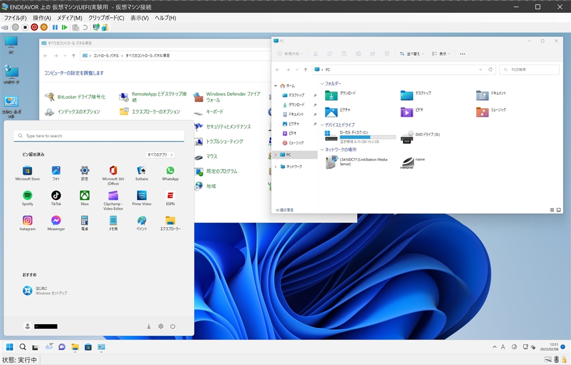Image resolution: width=571 pixels, height=365 pixels.
Task: Launch Clipchamp Video Editor from Start menu
Action: click(x=113, y=196)
